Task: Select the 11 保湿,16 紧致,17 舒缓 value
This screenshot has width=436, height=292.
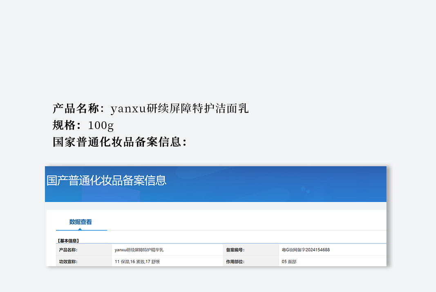Action: (137, 262)
